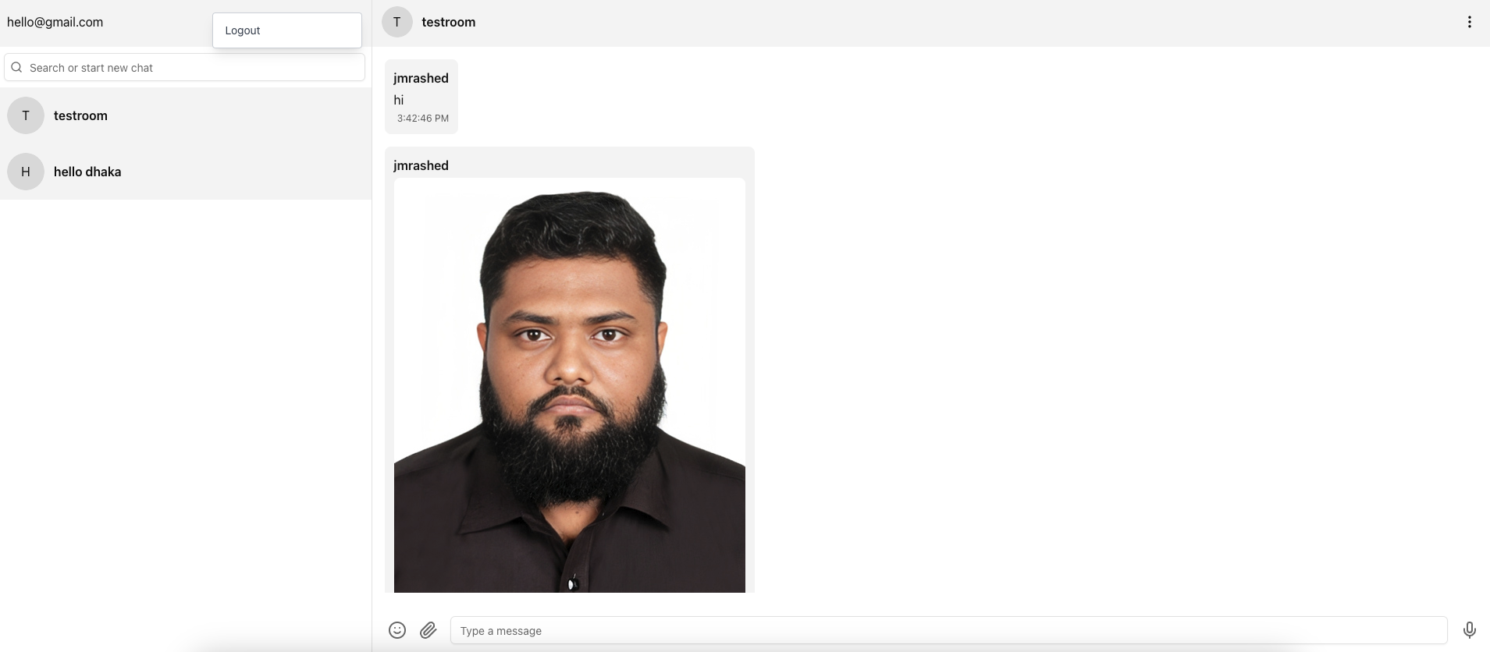
Task: Click the hello@gmail.com account label
Action: click(55, 22)
